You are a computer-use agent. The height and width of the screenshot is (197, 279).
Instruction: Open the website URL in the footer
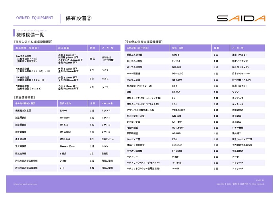25,184
